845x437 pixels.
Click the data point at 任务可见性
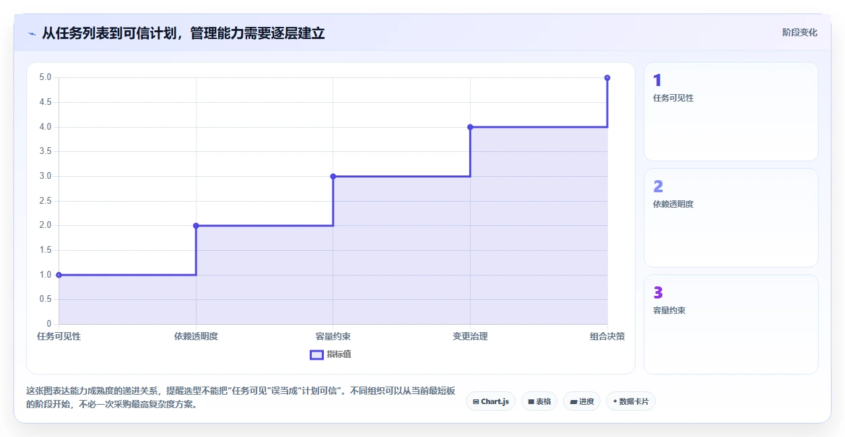coord(59,275)
